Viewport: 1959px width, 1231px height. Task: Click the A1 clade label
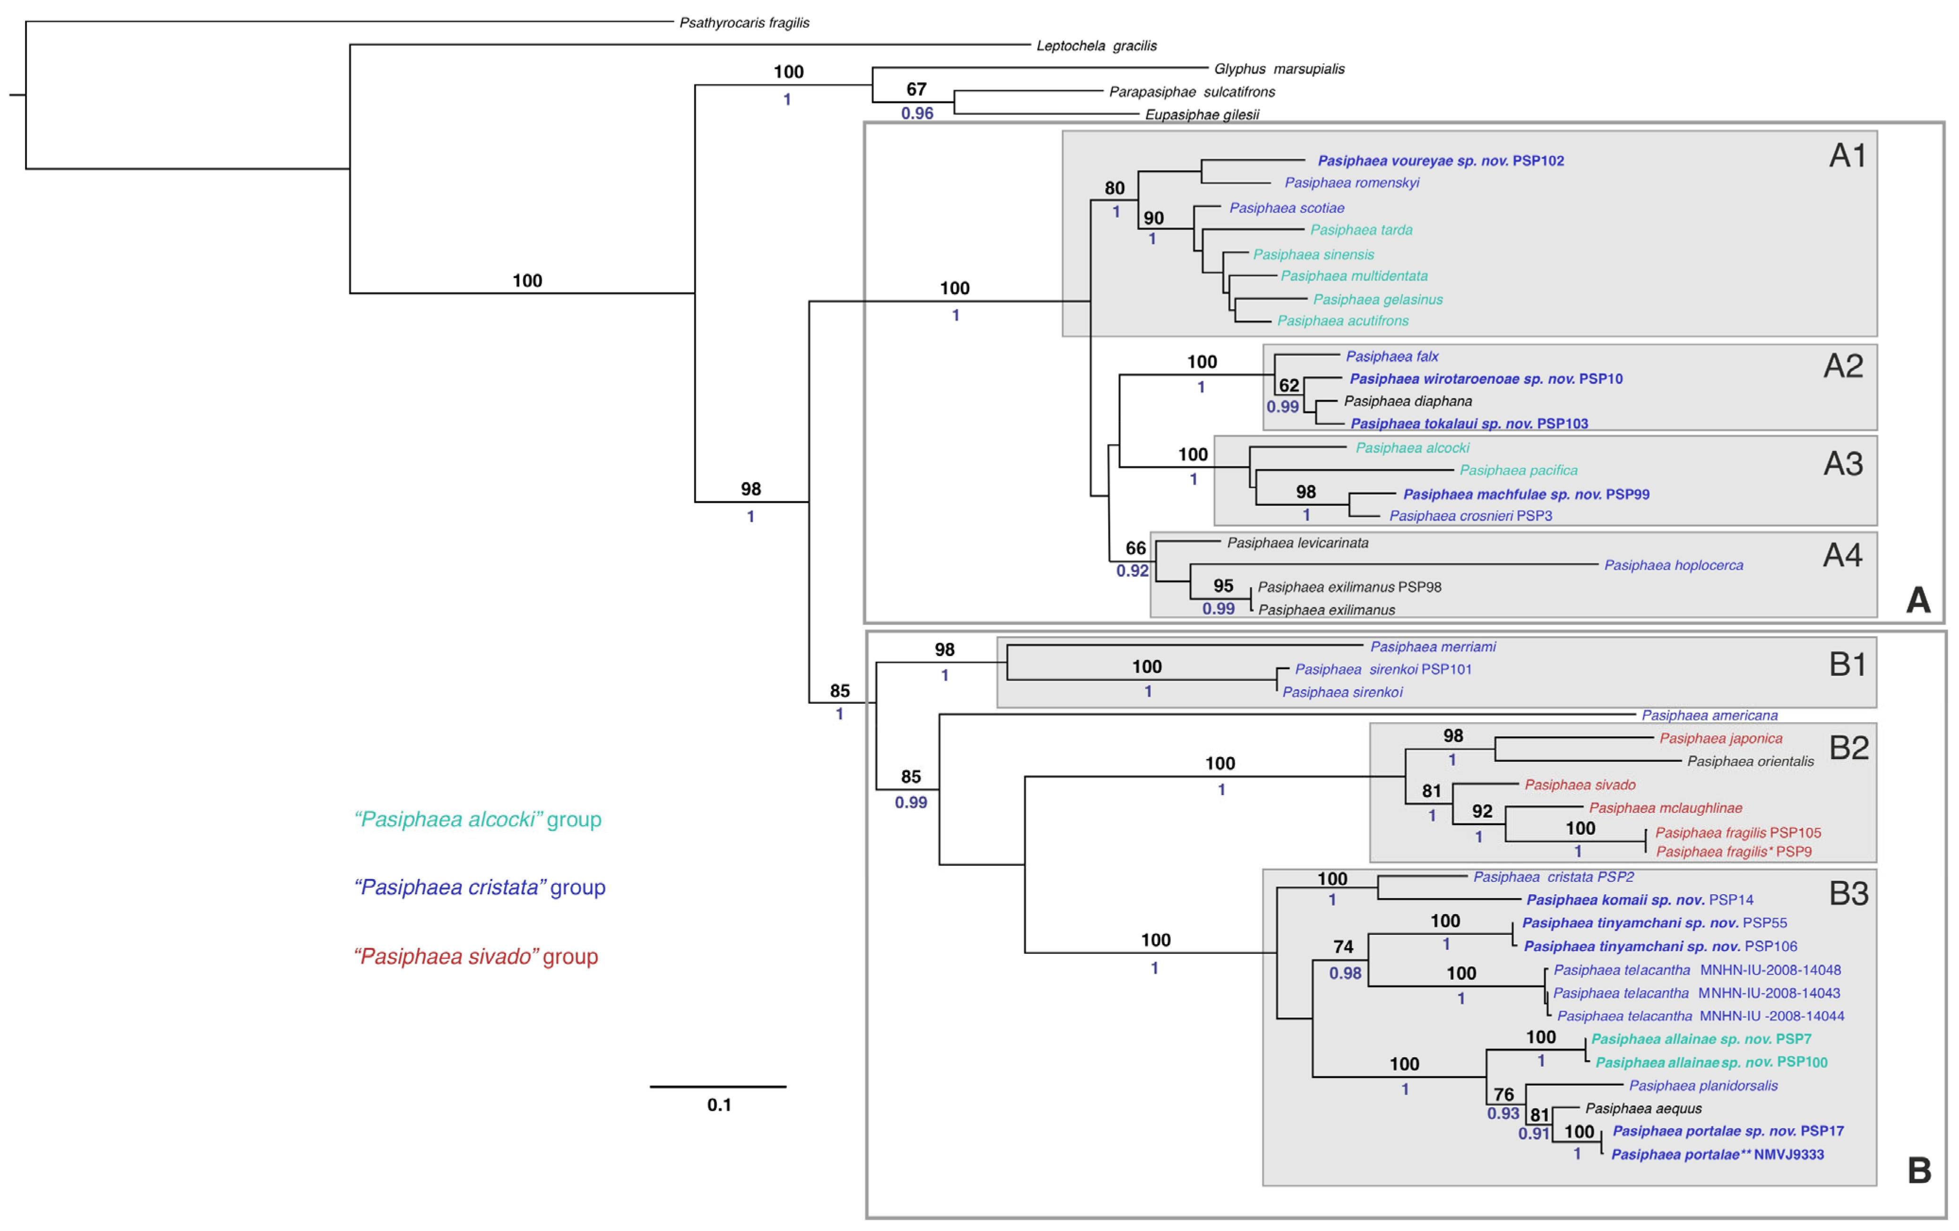[x=1847, y=155]
